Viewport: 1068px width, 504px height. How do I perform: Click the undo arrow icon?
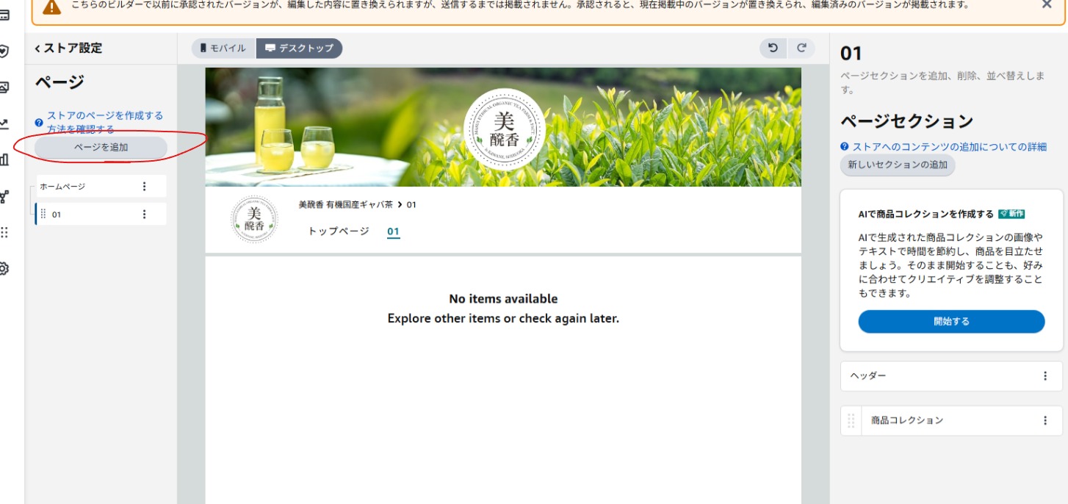pos(773,48)
